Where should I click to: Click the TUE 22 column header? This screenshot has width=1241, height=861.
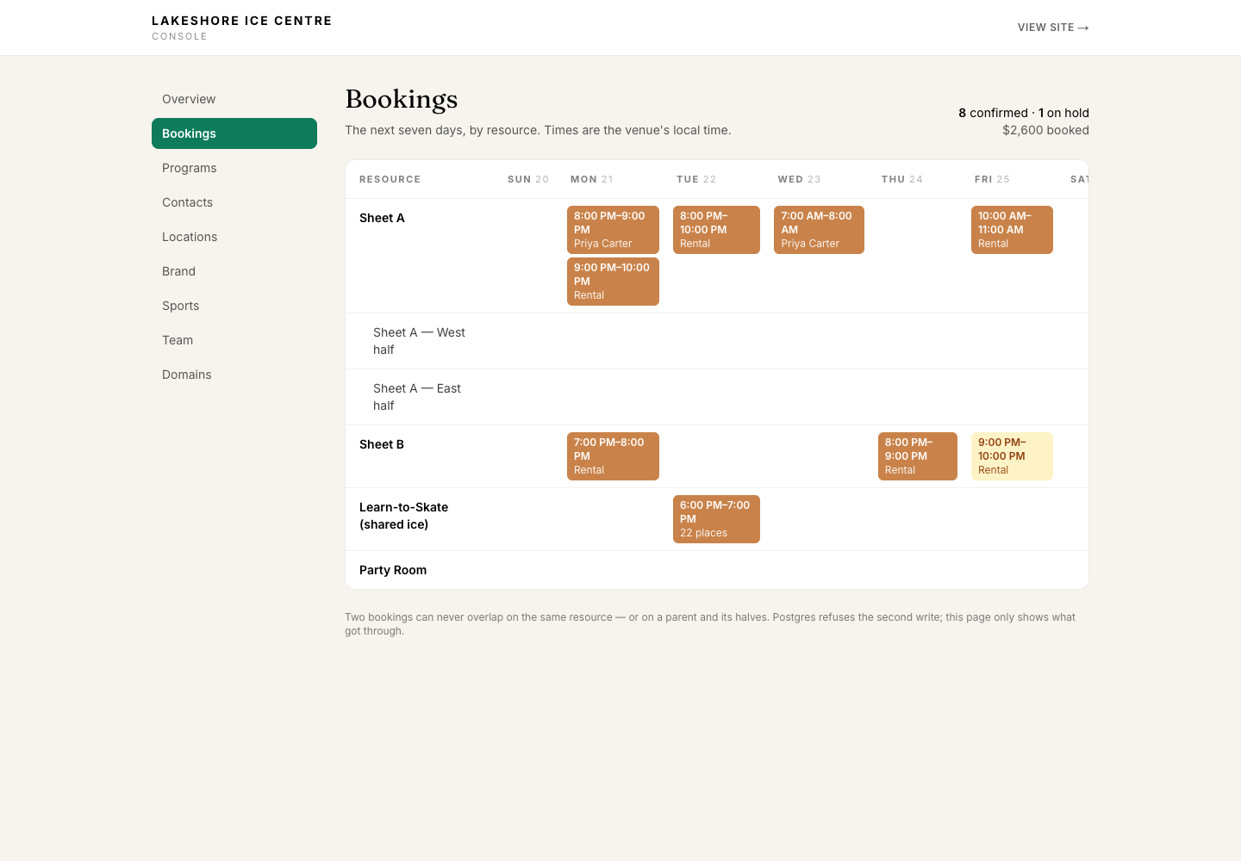point(696,179)
